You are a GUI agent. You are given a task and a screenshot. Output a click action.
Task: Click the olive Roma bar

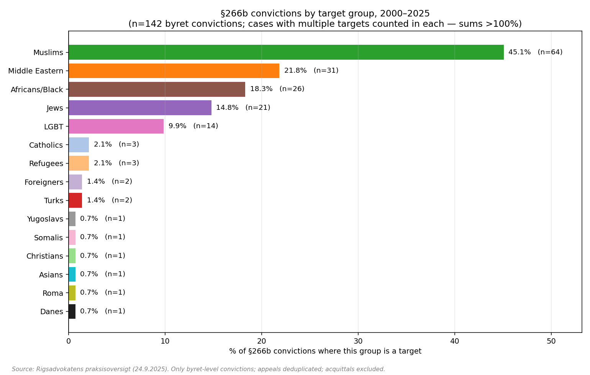[72, 293]
